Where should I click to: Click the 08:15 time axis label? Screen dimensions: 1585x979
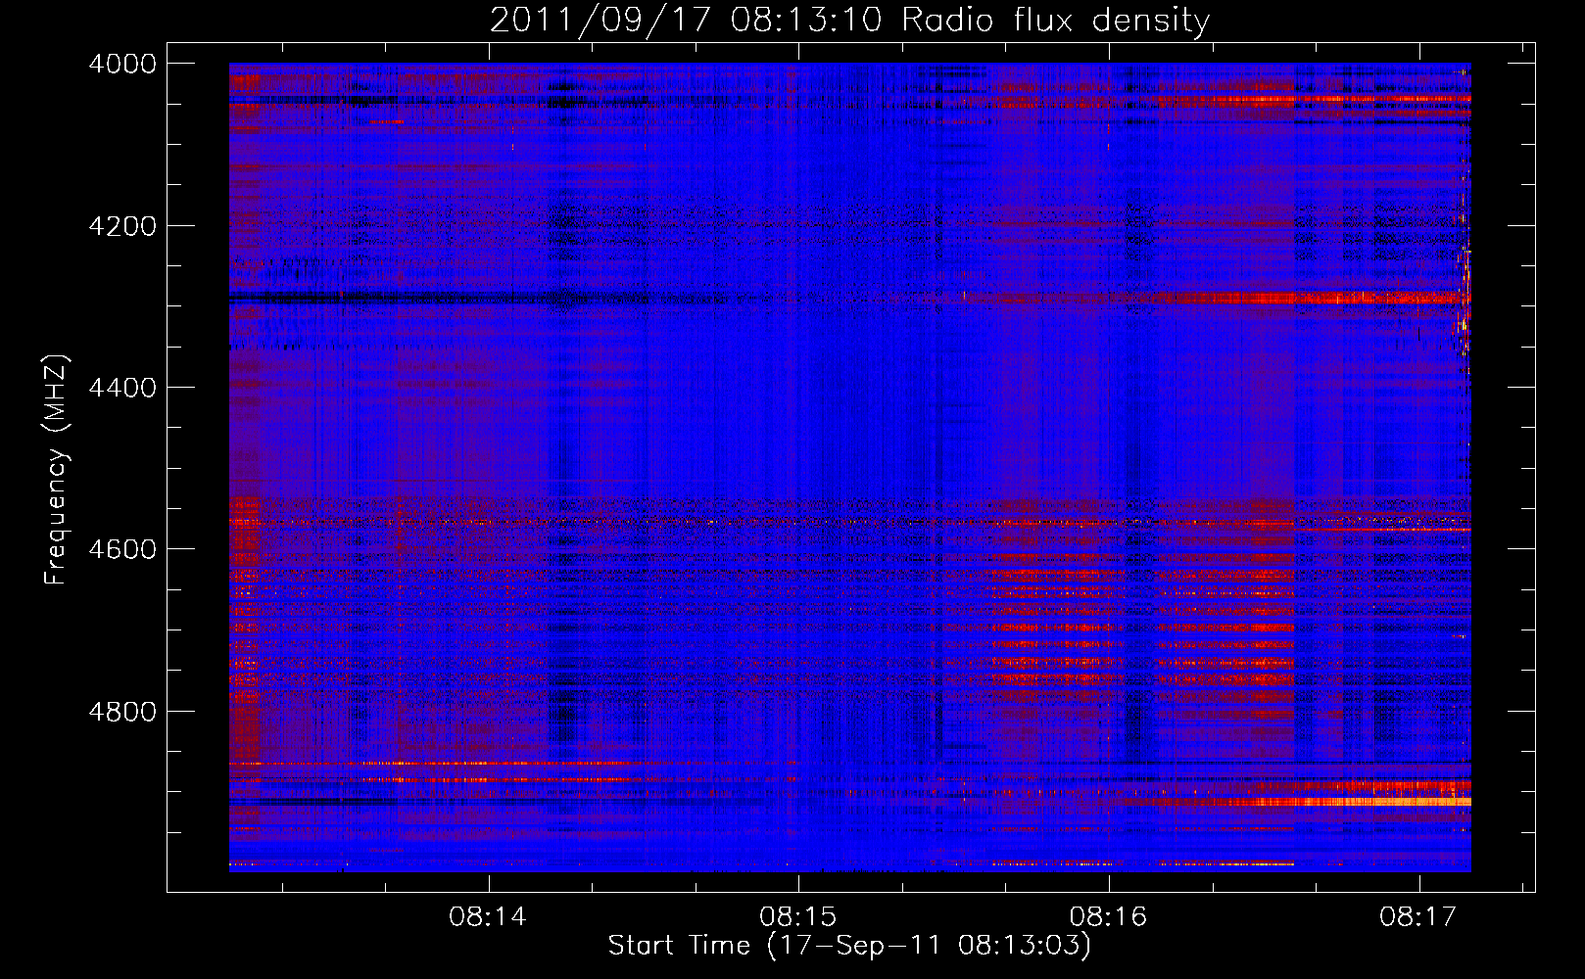[x=798, y=917]
